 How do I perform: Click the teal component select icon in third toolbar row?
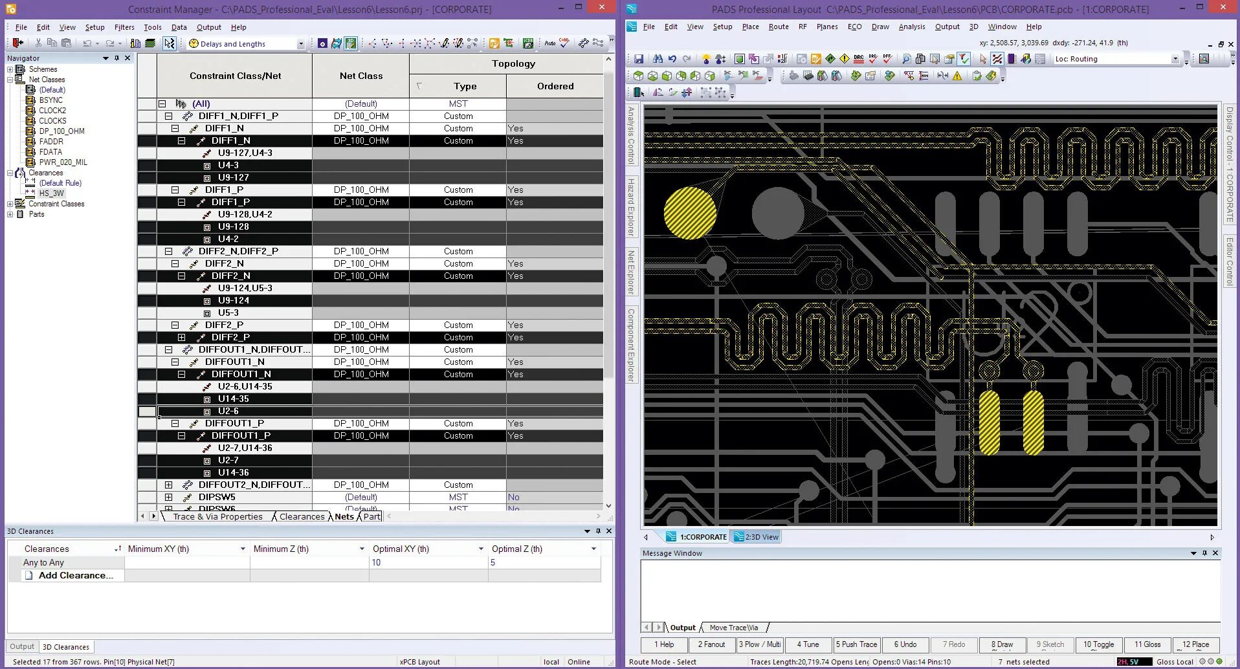point(638,93)
